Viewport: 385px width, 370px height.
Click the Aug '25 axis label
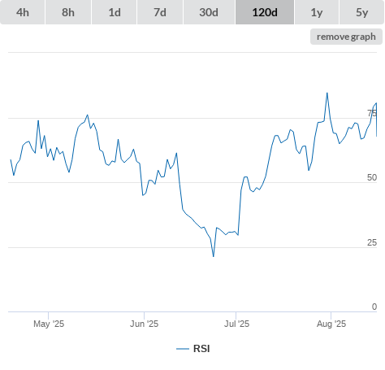pyautogui.click(x=331, y=324)
